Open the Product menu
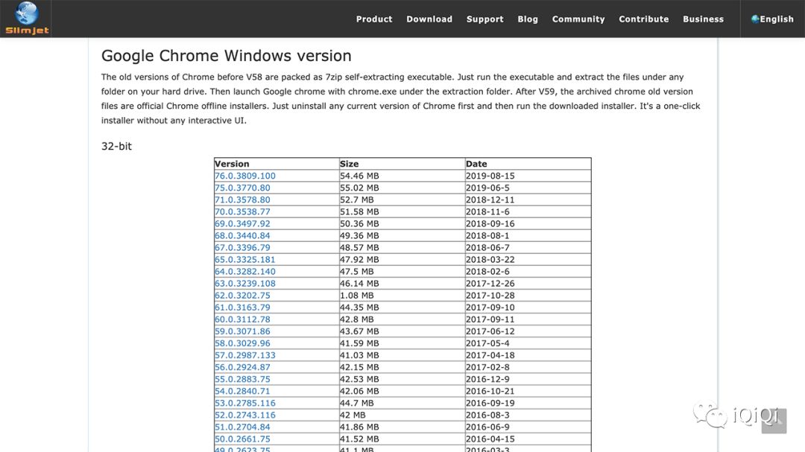Image resolution: width=805 pixels, height=452 pixels. point(373,19)
